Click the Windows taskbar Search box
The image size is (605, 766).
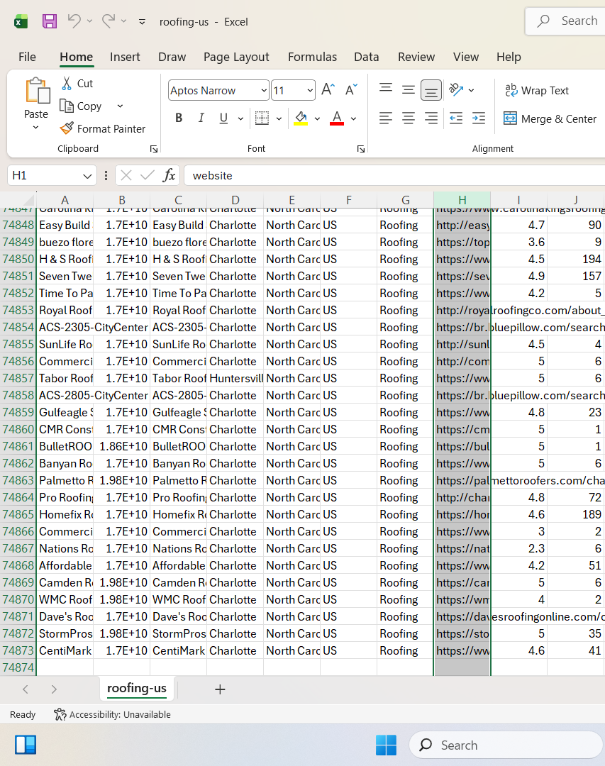pyautogui.click(x=506, y=745)
